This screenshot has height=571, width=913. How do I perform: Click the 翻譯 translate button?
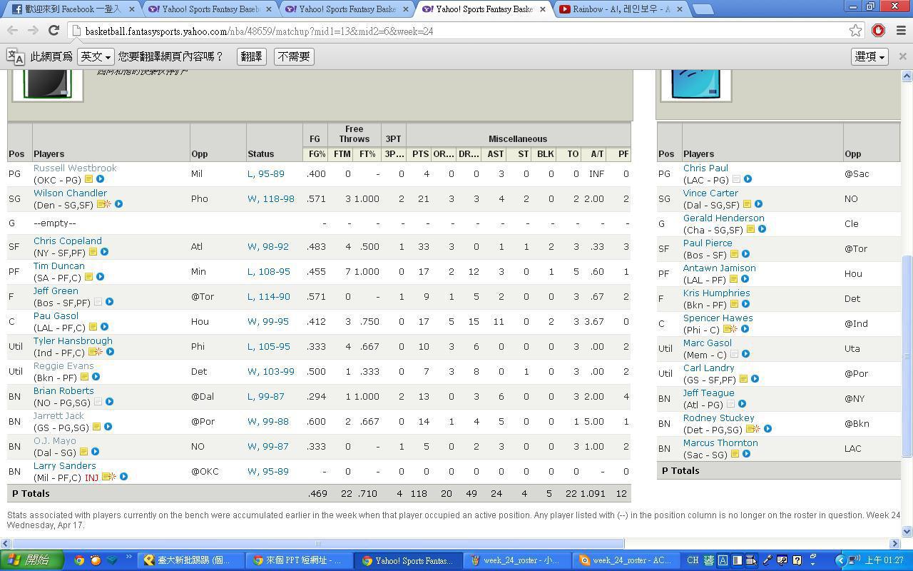251,56
